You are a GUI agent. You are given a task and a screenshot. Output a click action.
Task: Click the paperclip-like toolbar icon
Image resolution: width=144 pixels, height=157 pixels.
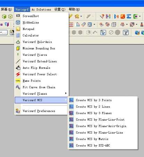pyautogui.click(x=83, y=25)
